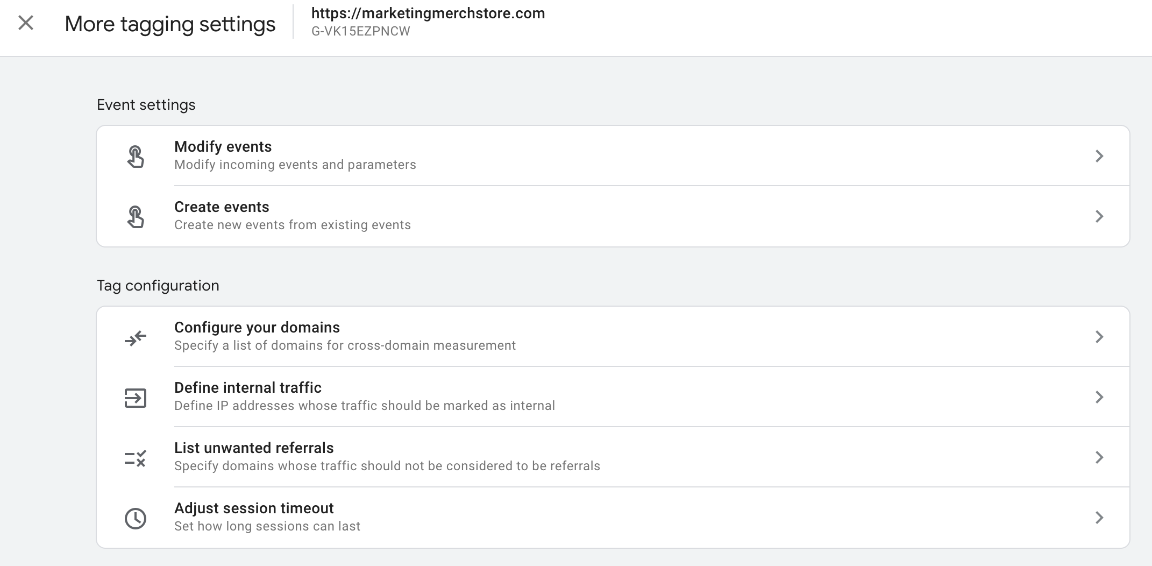Open the chevron next to Create events
Viewport: 1152px width, 566px height.
point(1100,216)
